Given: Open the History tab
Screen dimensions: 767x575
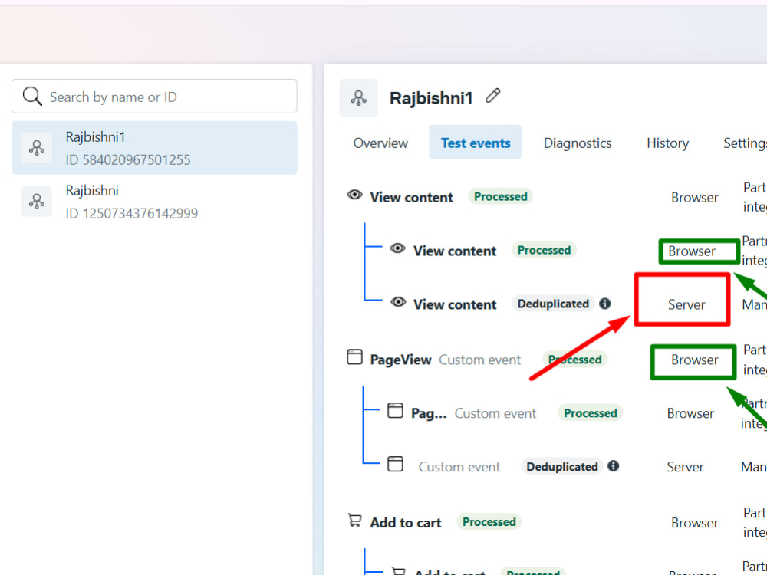Looking at the screenshot, I should 667,143.
